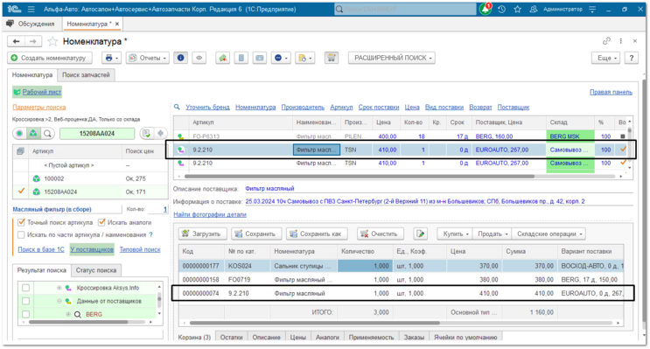Open the file-clock dropdown button

[x=305, y=58]
